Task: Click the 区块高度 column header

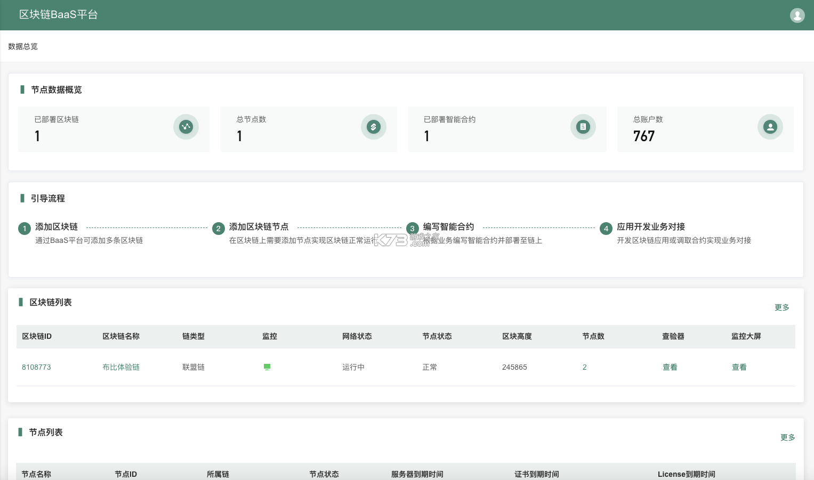Action: (x=517, y=336)
